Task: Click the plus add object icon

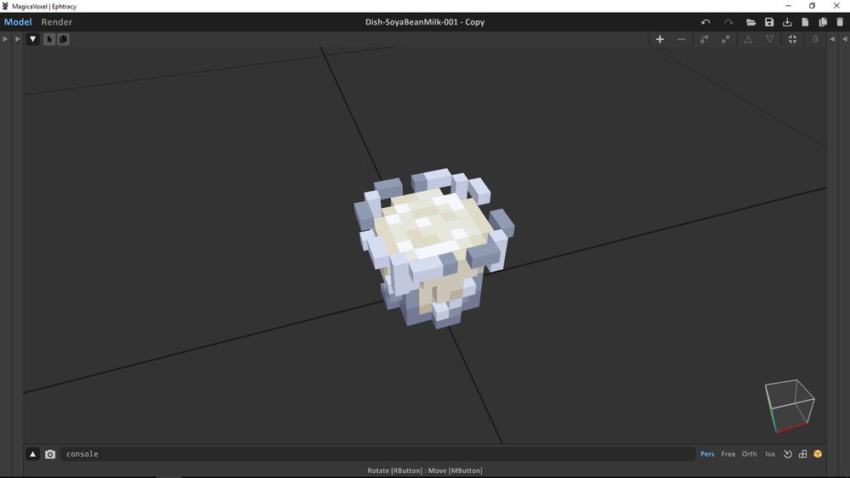Action: pyautogui.click(x=660, y=39)
